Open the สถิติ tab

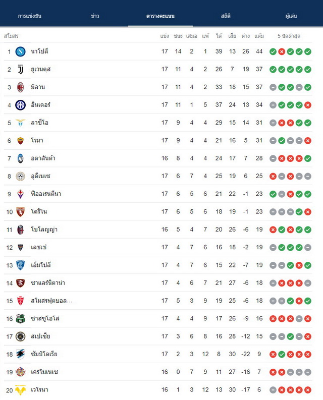[226, 16]
